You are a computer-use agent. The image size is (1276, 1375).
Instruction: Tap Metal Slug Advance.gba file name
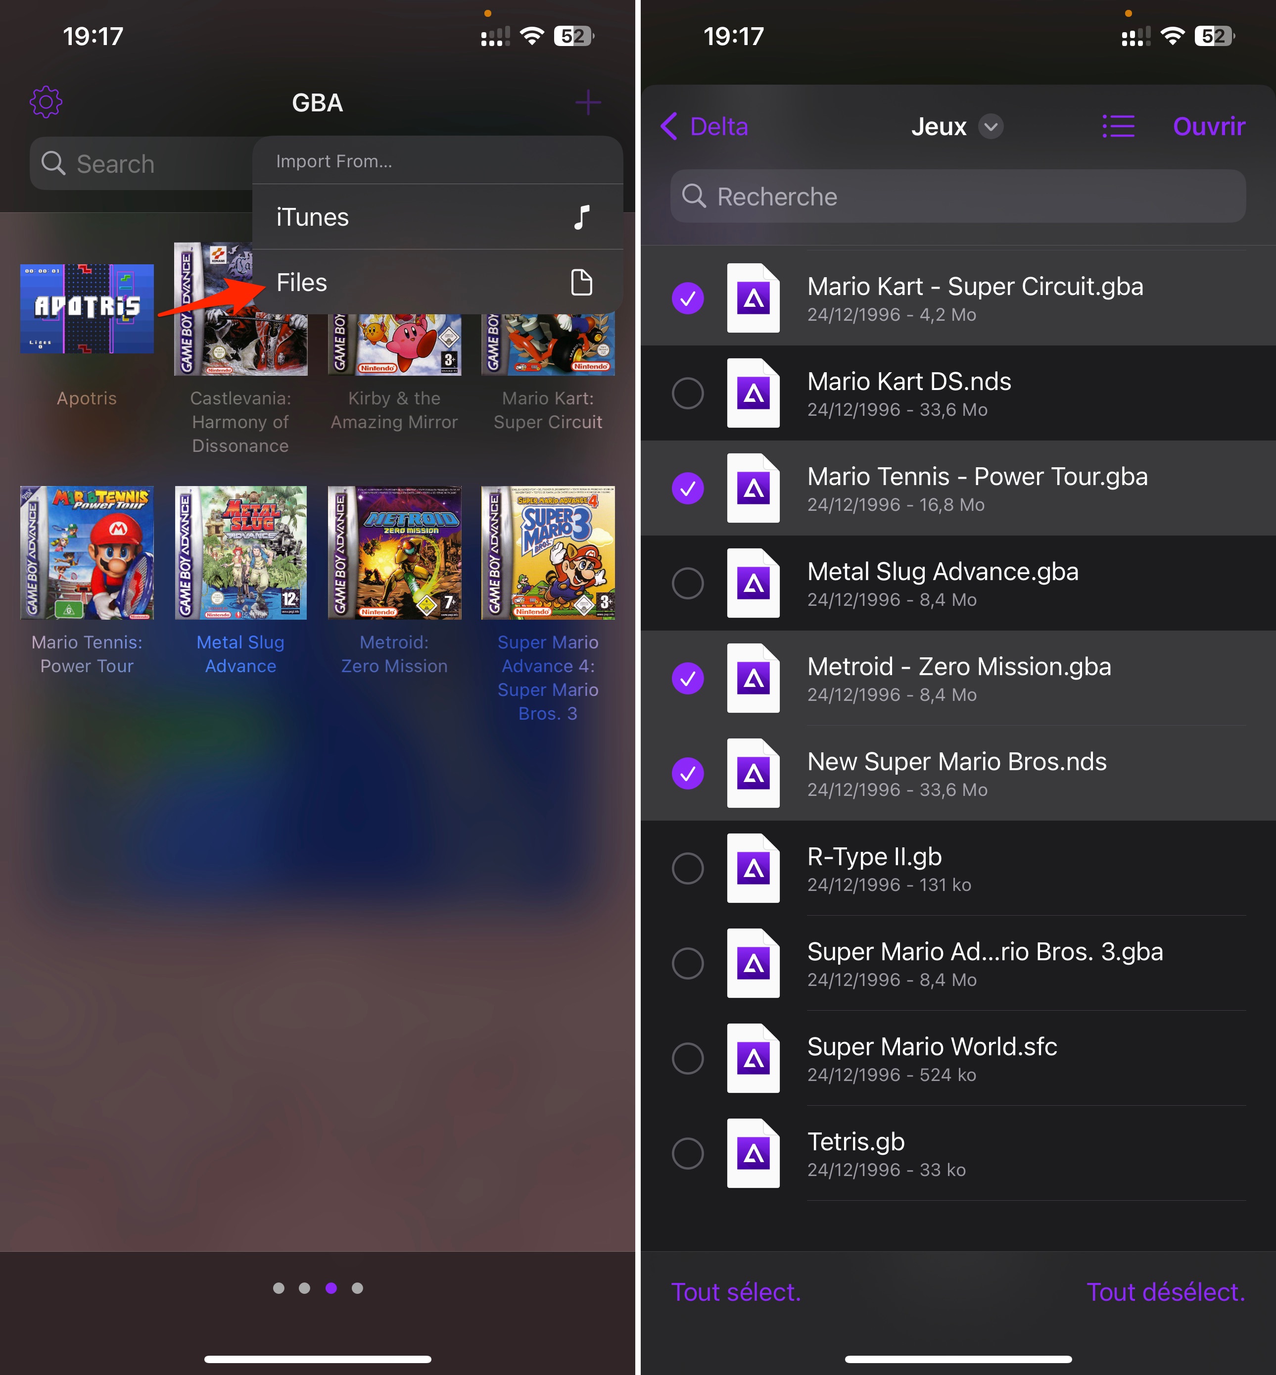(943, 571)
